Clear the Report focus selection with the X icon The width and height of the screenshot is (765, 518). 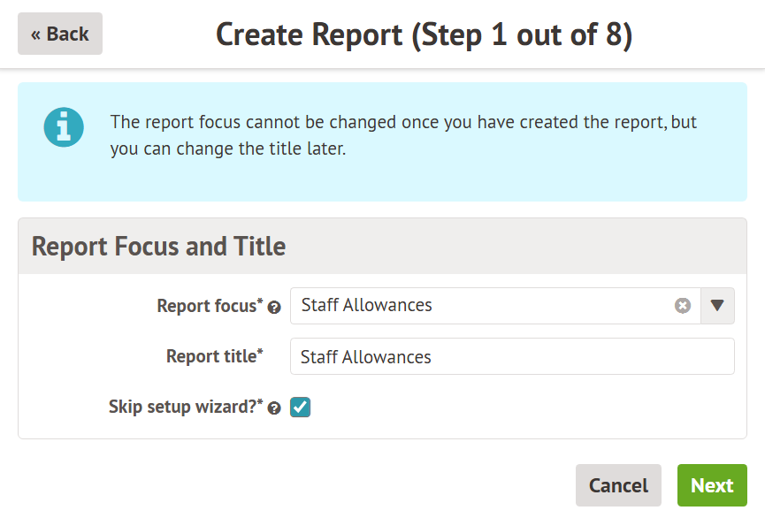[x=683, y=306]
